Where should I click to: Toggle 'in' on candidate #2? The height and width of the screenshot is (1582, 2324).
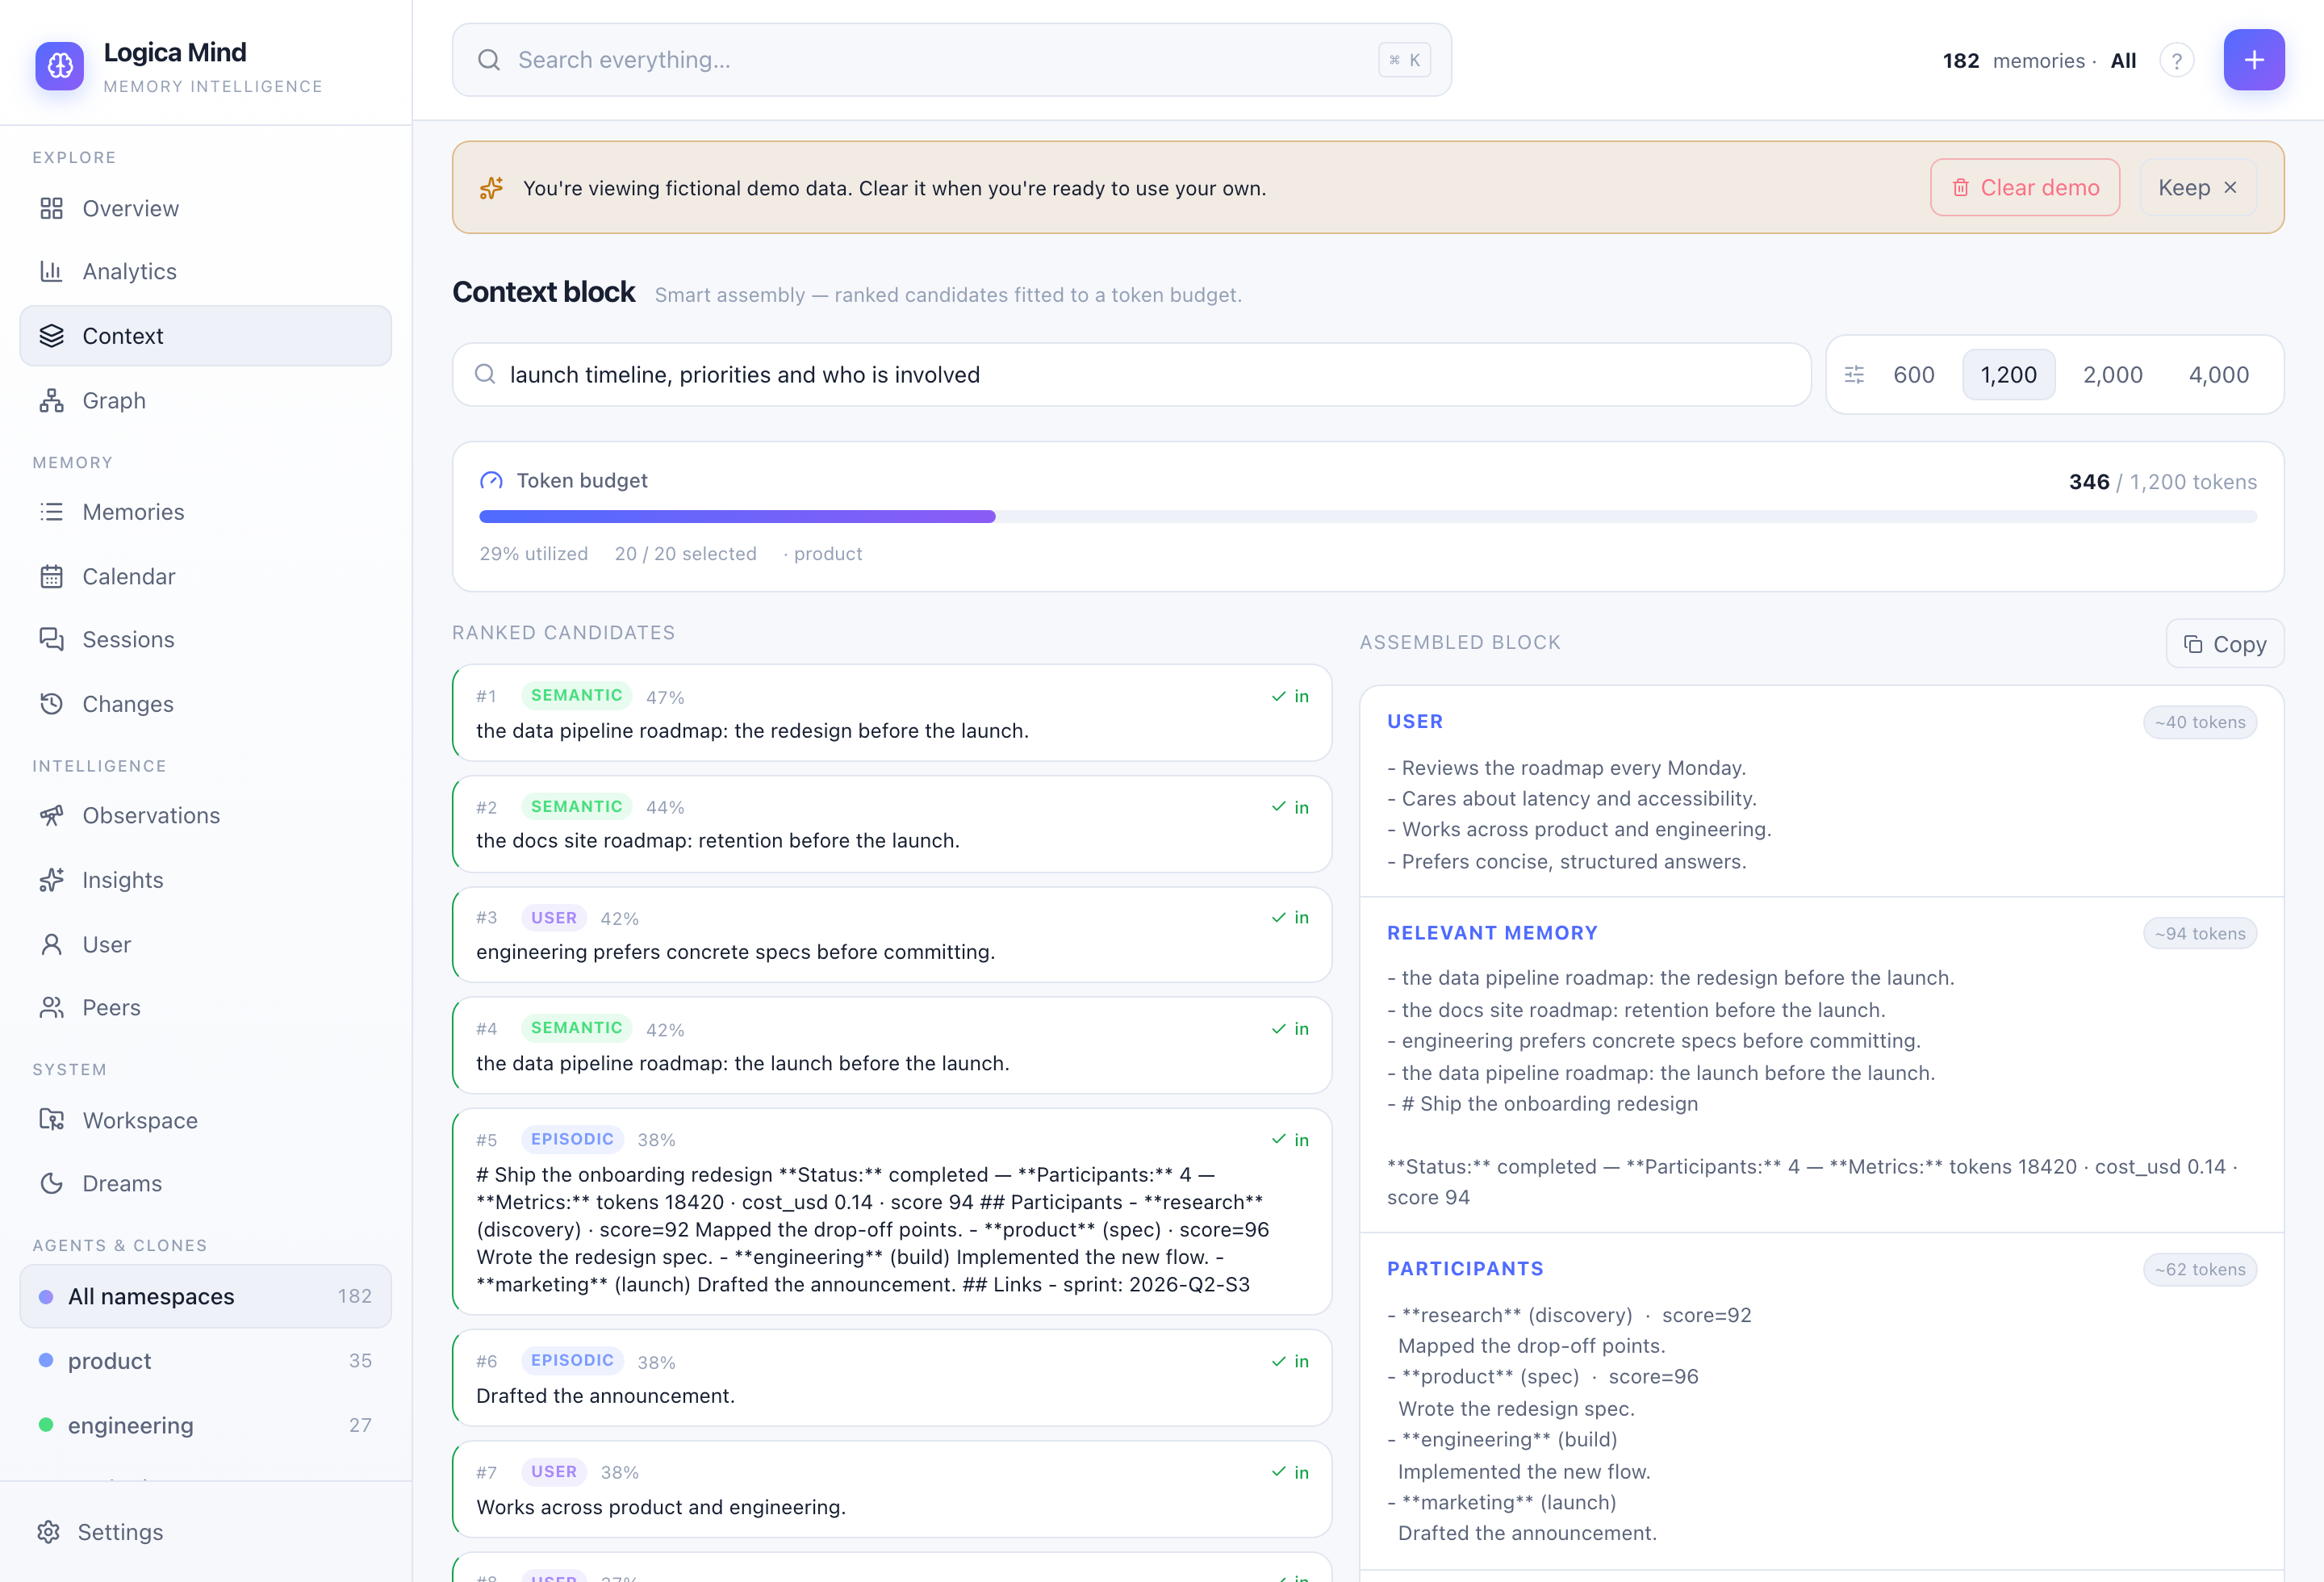[1290, 807]
